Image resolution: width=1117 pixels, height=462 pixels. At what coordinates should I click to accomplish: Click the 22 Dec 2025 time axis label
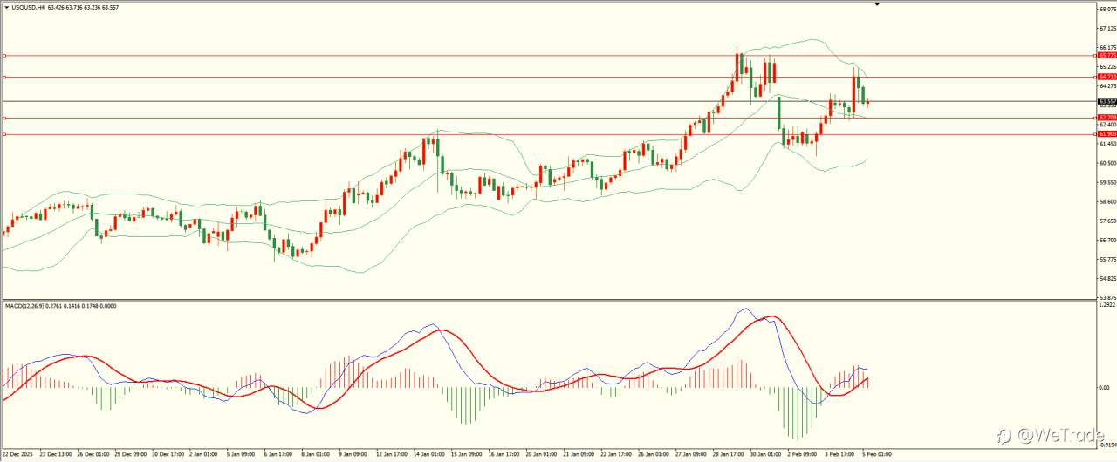coord(17,454)
